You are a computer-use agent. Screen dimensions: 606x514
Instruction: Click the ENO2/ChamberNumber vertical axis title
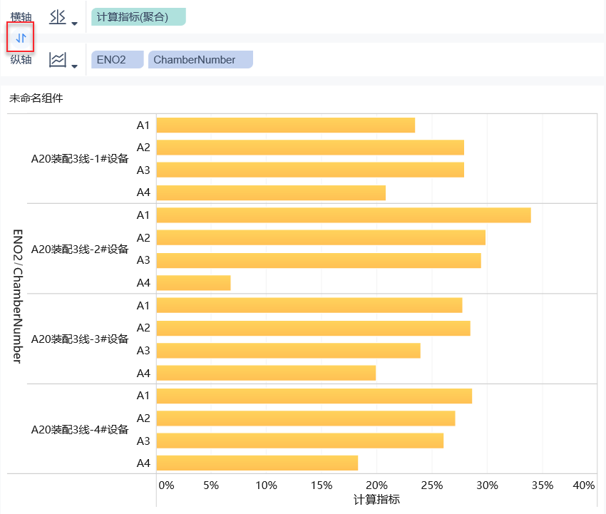pyautogui.click(x=17, y=296)
